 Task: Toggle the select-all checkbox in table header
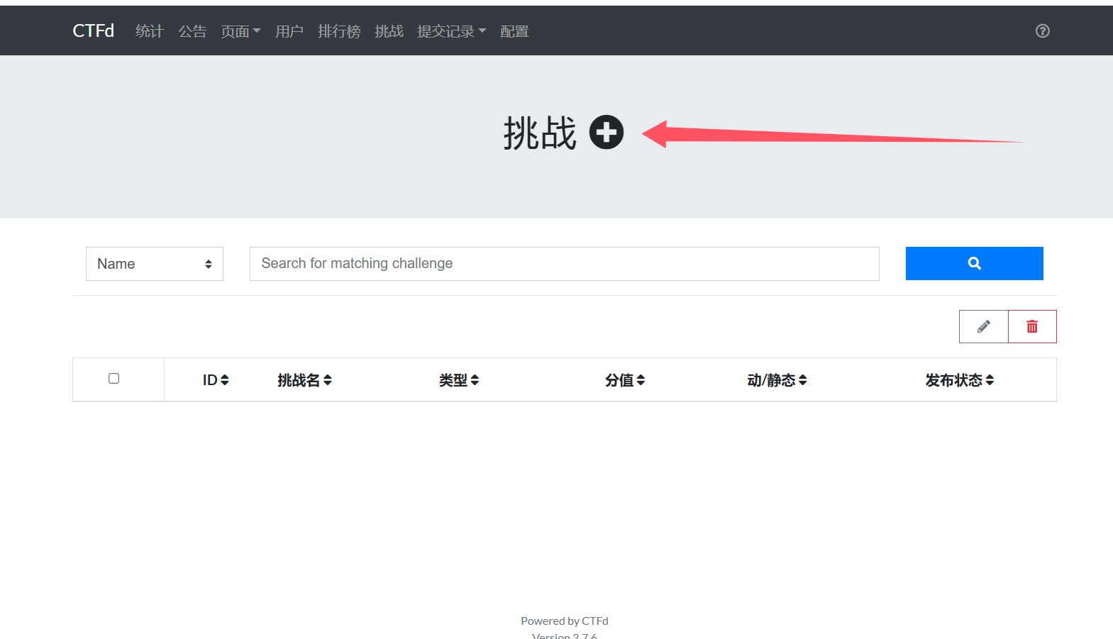(x=113, y=379)
